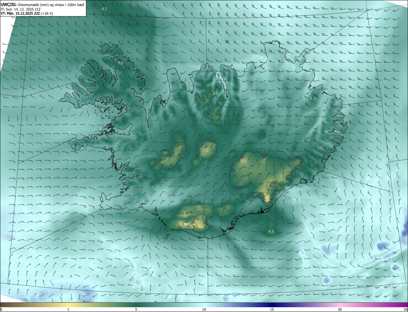Click the 10 tick on the color scale

(x=204, y=310)
